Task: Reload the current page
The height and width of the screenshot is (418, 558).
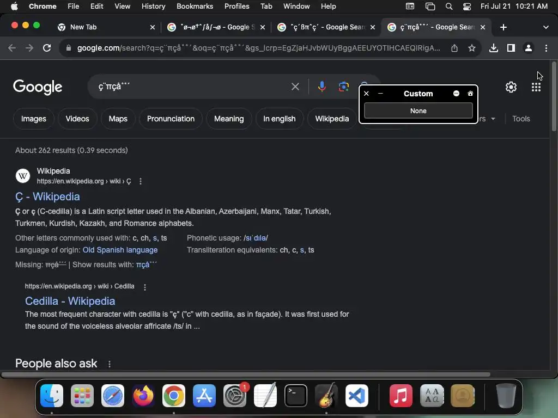Action: 47,48
